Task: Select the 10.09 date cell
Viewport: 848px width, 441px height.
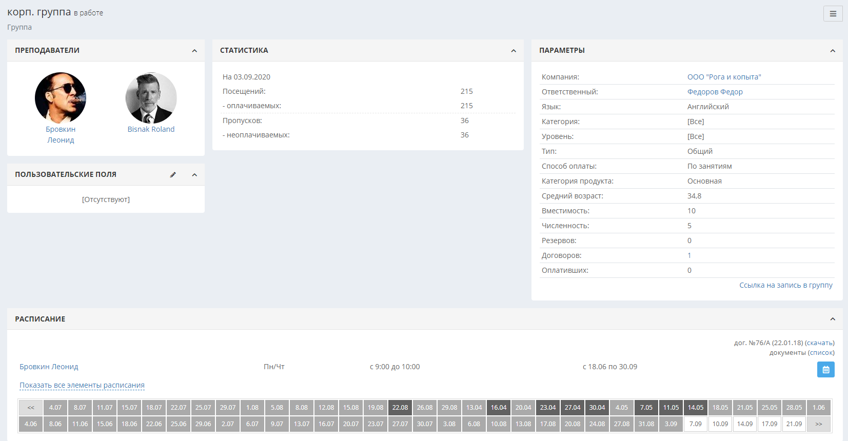Action: pyautogui.click(x=720, y=424)
